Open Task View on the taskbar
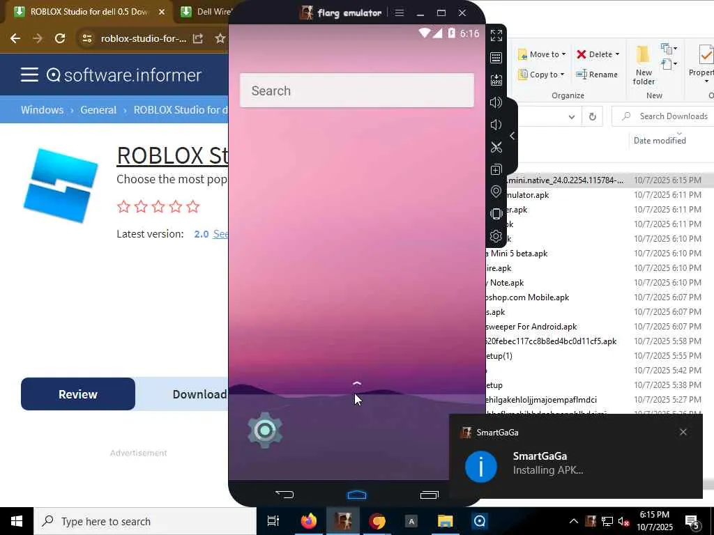The height and width of the screenshot is (535, 714). pyautogui.click(x=273, y=521)
